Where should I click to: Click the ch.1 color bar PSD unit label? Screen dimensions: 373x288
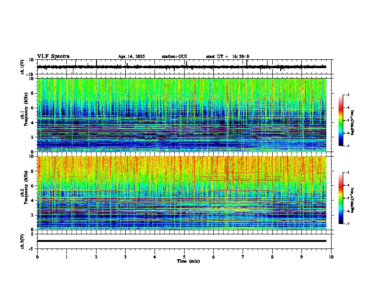353,122
